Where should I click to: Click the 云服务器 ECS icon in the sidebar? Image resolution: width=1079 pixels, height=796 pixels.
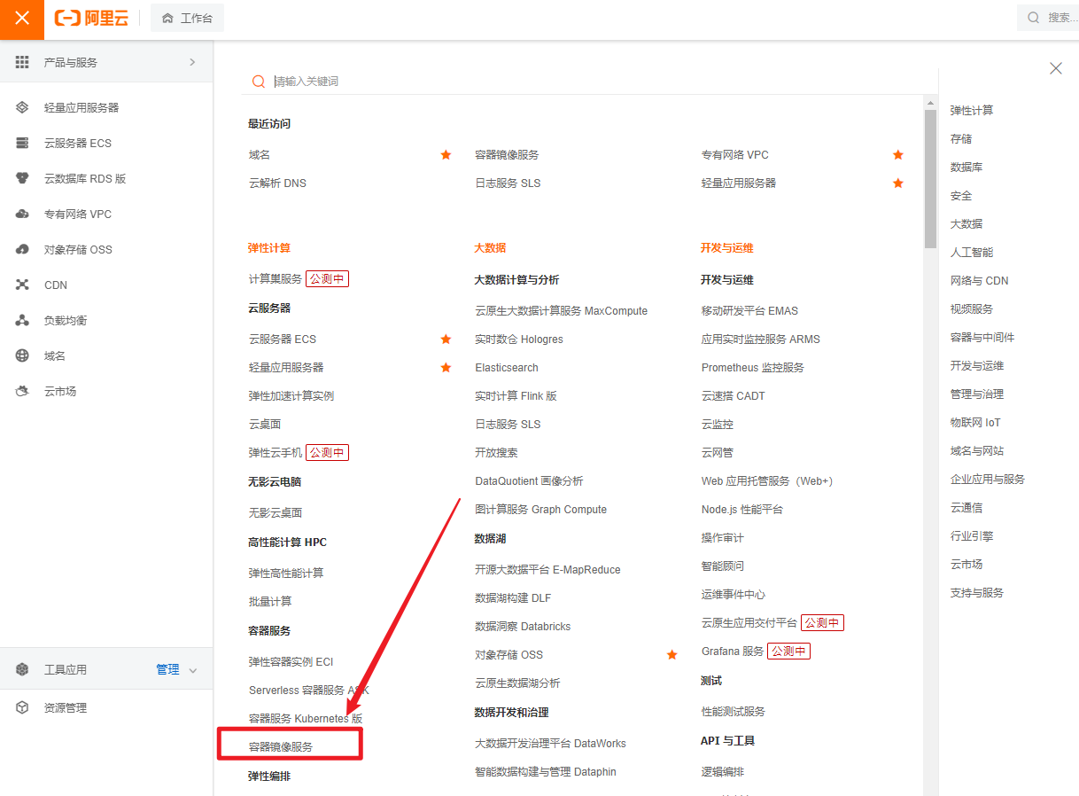(23, 143)
